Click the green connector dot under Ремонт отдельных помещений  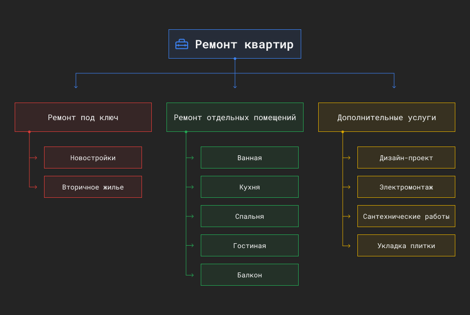click(186, 132)
